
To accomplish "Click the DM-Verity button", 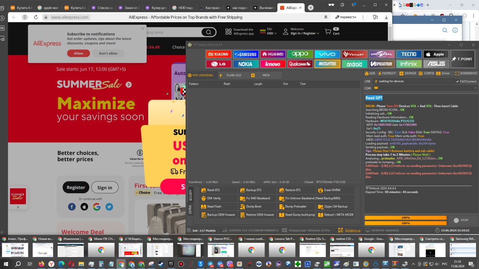I will 218,198.
